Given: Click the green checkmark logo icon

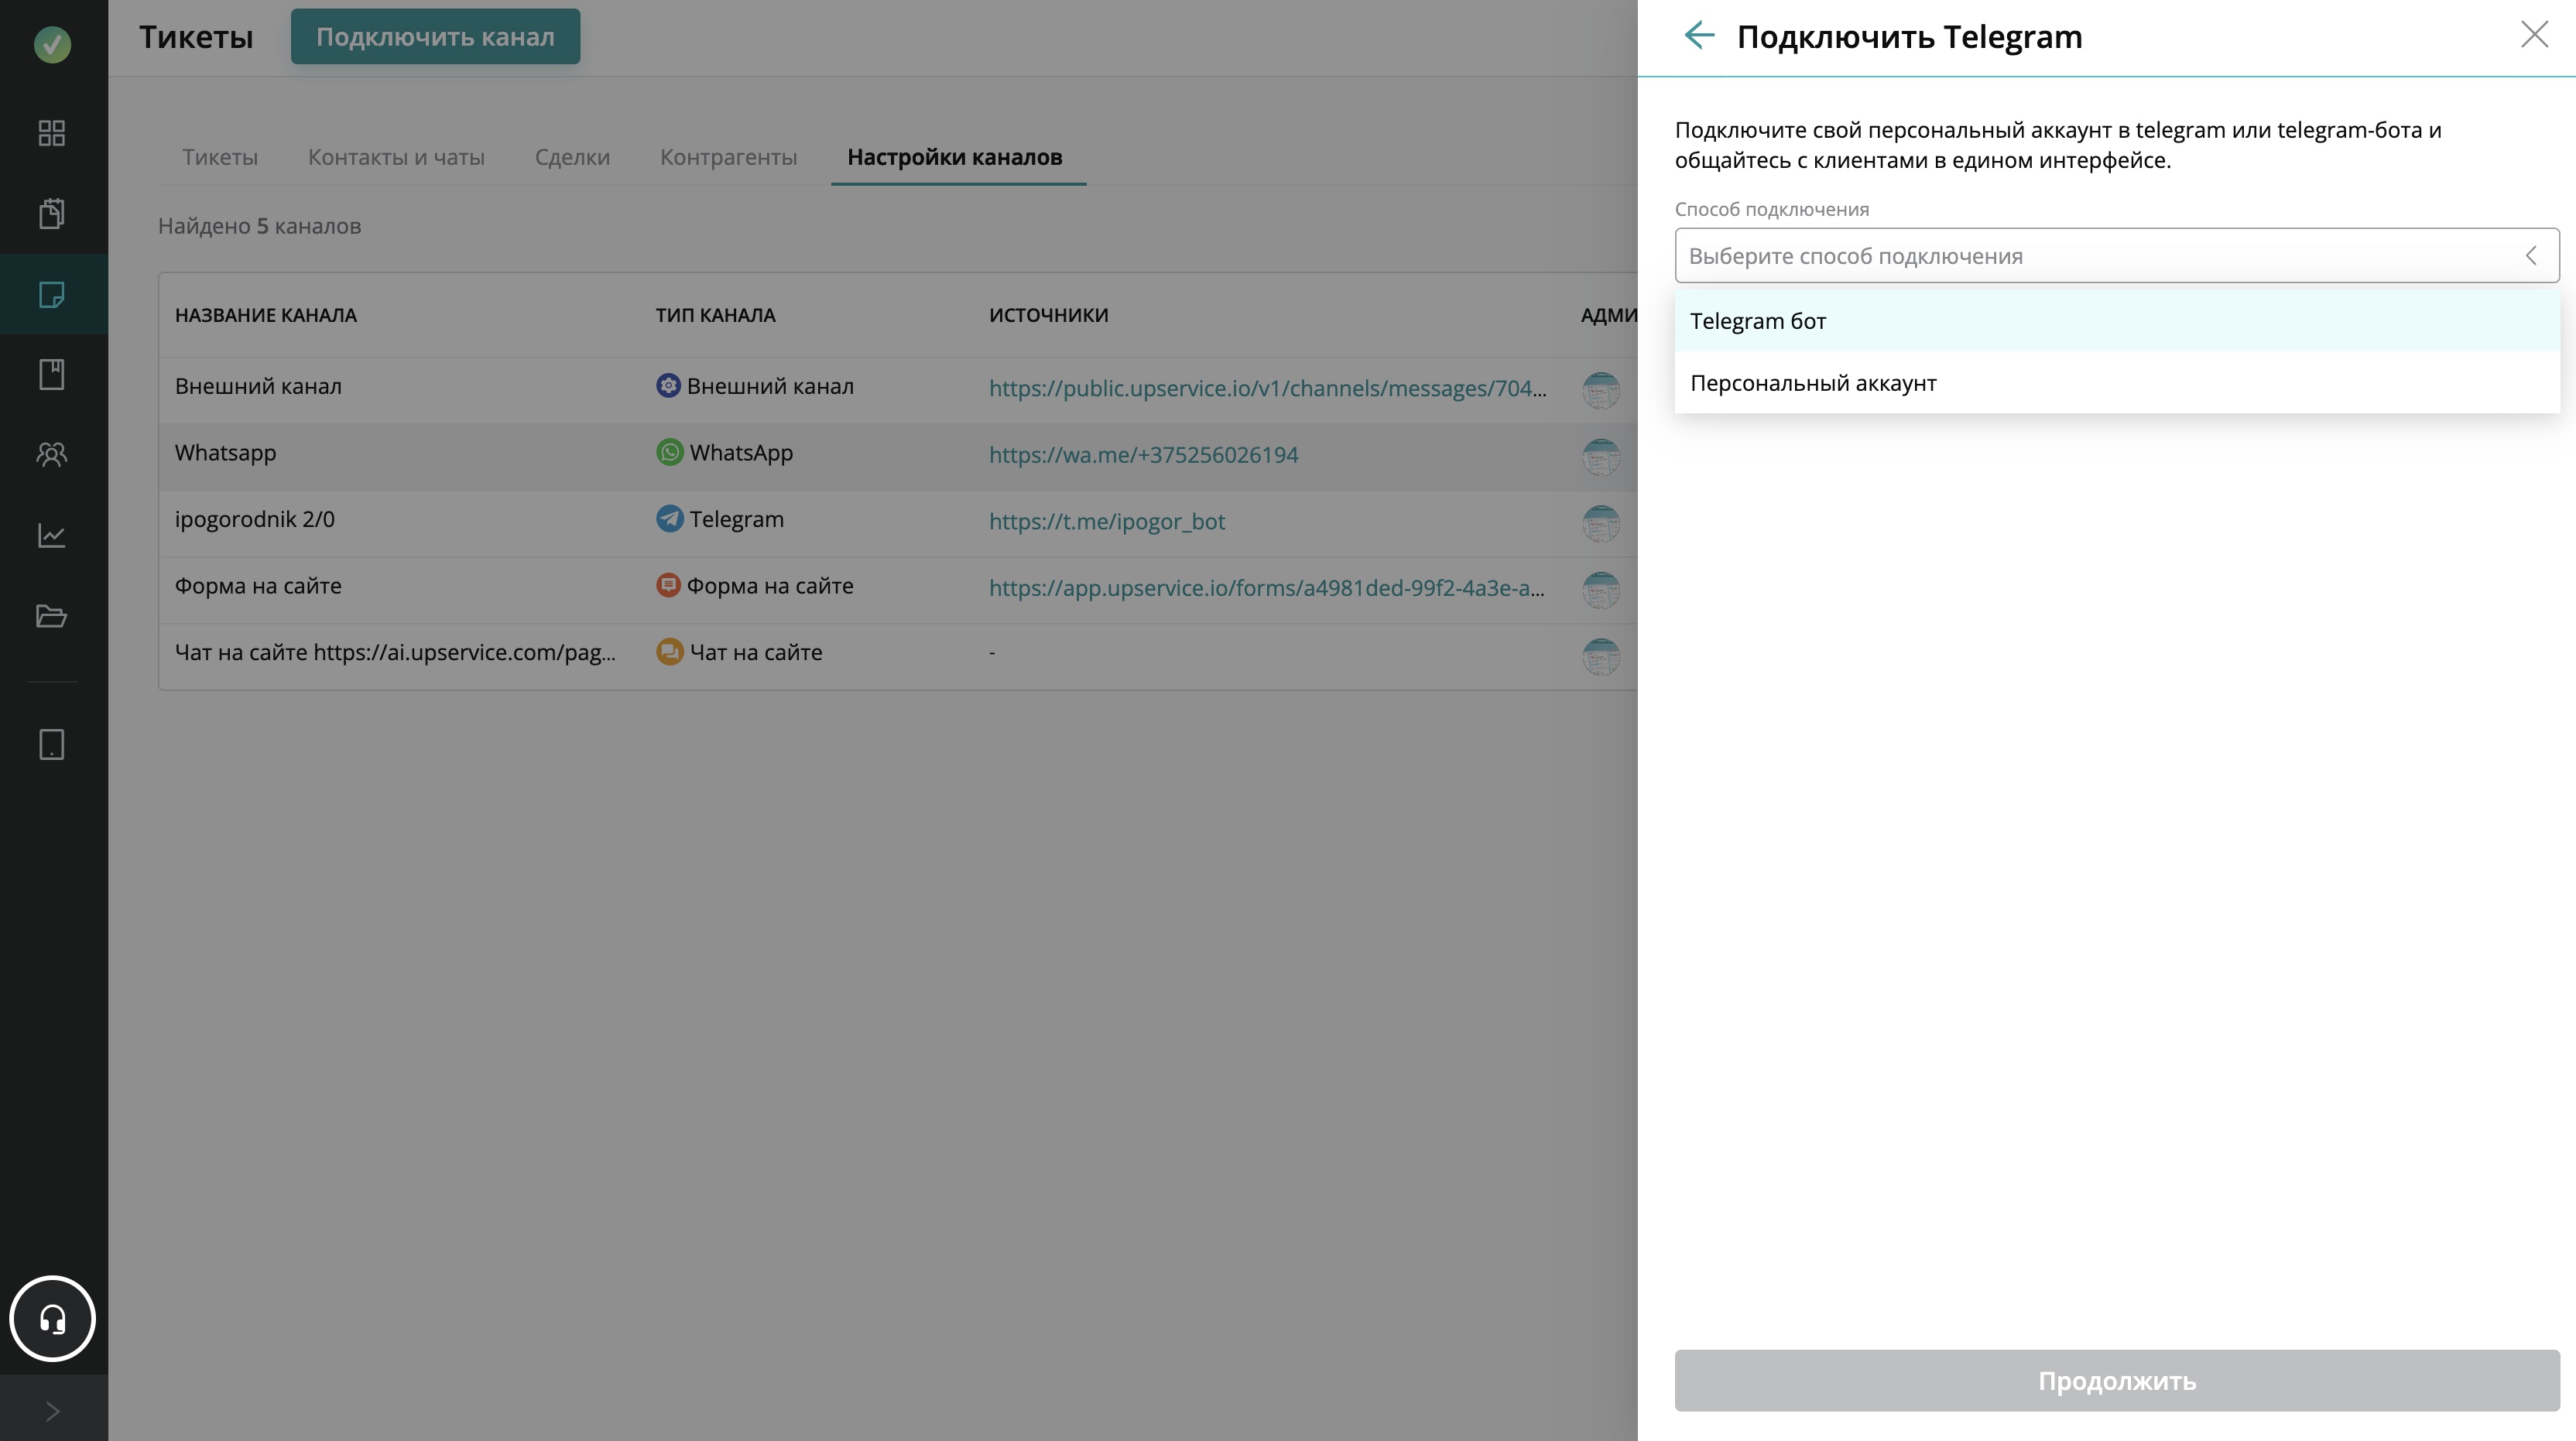Looking at the screenshot, I should (x=52, y=44).
